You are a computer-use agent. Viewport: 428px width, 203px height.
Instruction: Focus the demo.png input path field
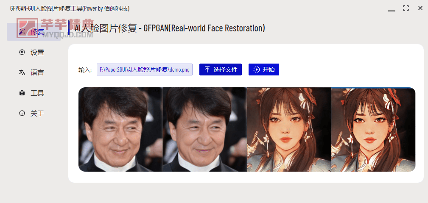click(x=145, y=70)
